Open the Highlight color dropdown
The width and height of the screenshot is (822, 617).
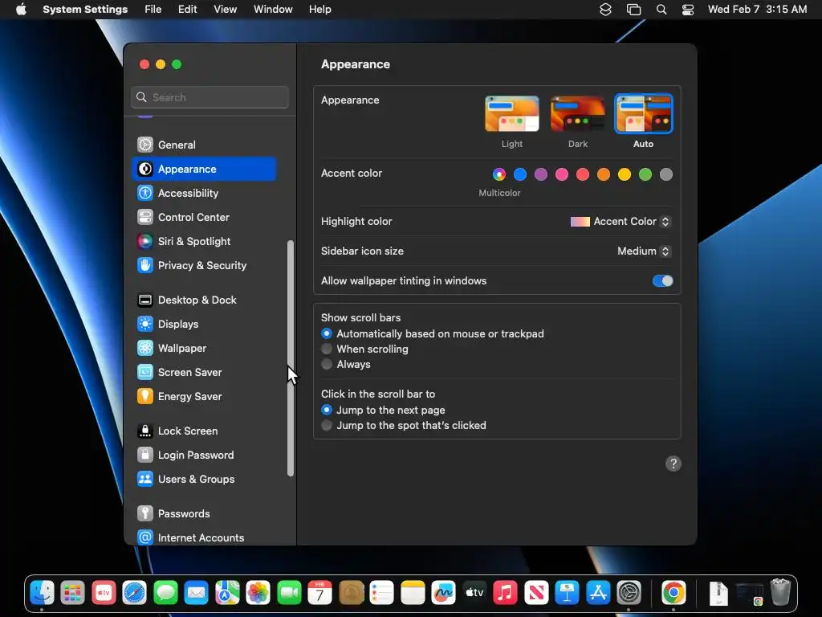pyautogui.click(x=621, y=222)
